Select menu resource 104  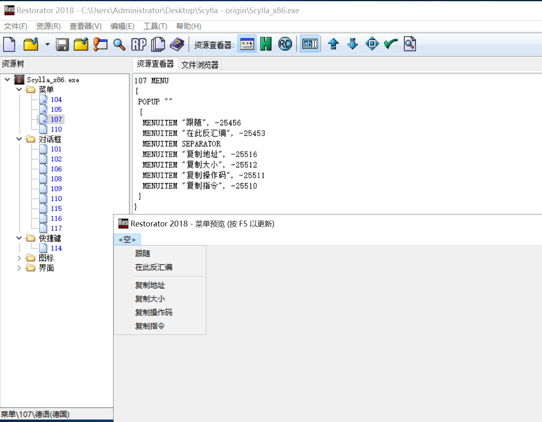56,99
